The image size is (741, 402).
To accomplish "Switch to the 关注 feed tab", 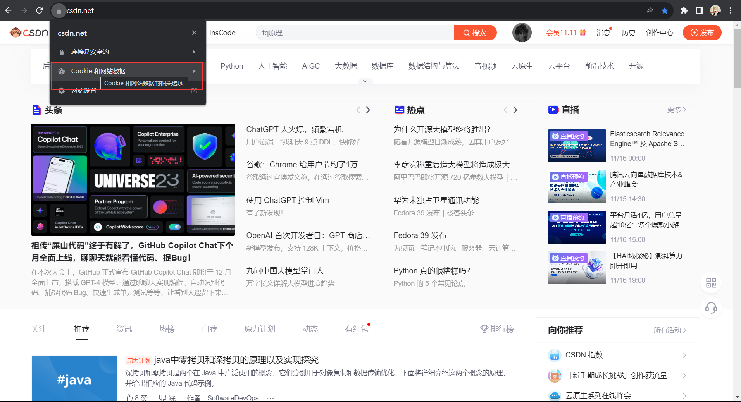I will point(39,329).
